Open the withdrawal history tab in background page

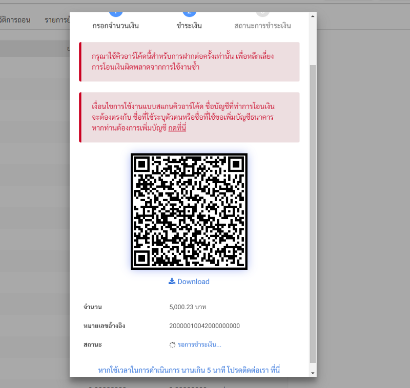click(15, 20)
